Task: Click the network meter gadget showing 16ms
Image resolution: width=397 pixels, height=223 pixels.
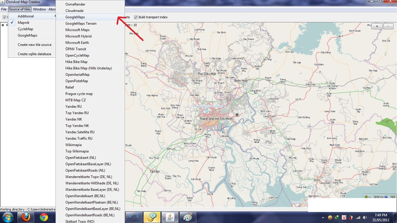Action: [380, 197]
